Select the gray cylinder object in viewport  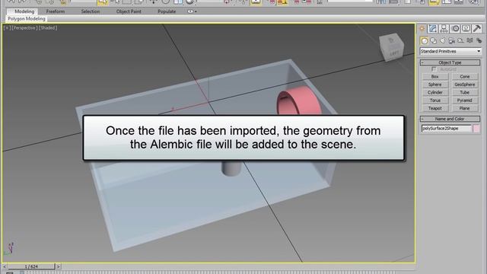(x=231, y=168)
